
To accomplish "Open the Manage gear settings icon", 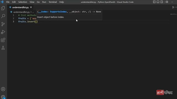I will 3,97.
